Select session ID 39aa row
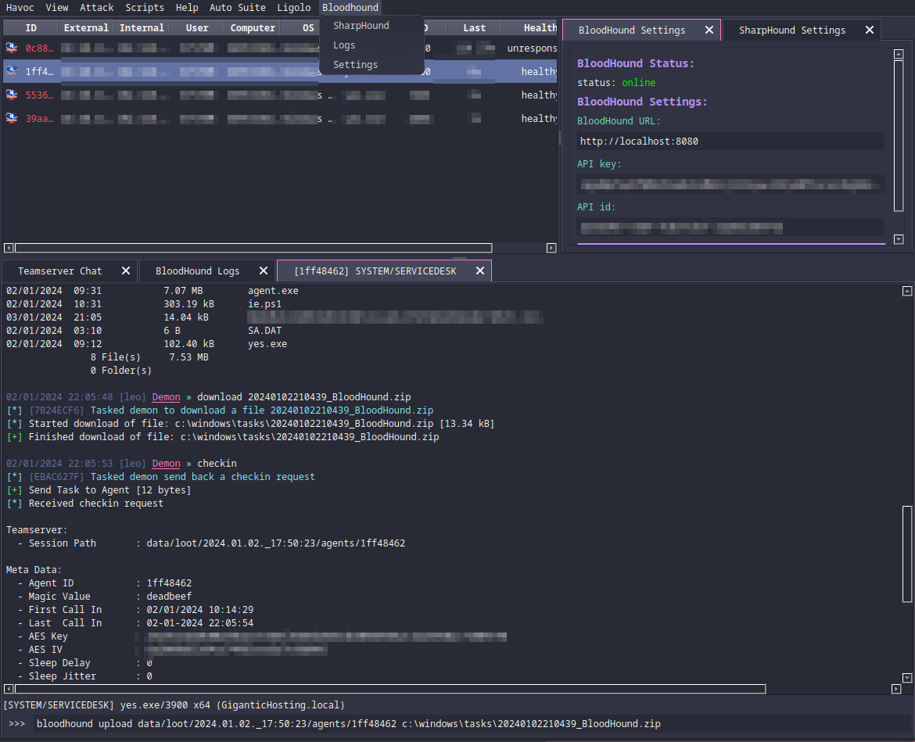 (x=280, y=118)
